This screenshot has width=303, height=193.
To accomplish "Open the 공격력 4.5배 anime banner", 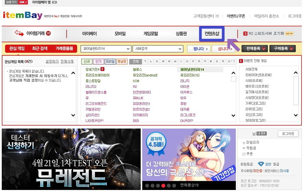I will click(189, 155).
